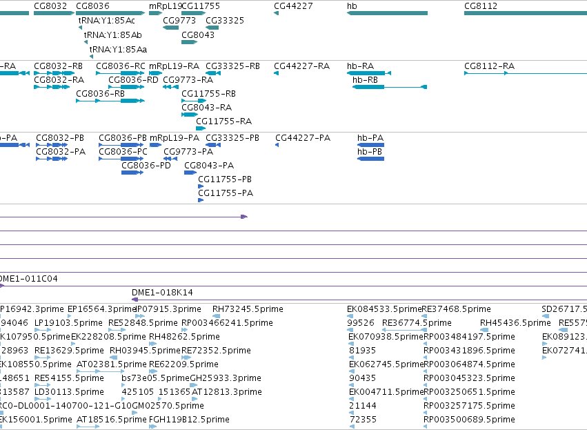587x430 pixels.
Task: Open the CG8036-PB protein feature
Action: pos(121,145)
